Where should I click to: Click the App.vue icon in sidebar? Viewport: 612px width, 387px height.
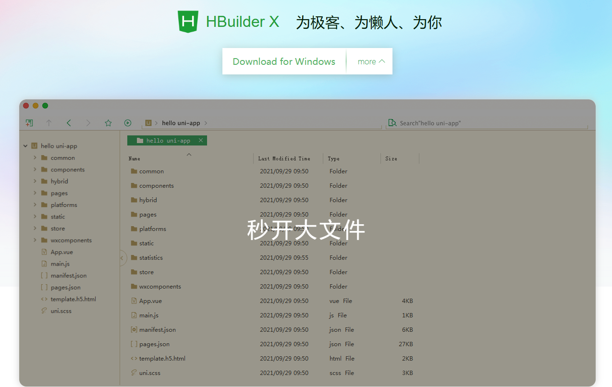point(44,252)
